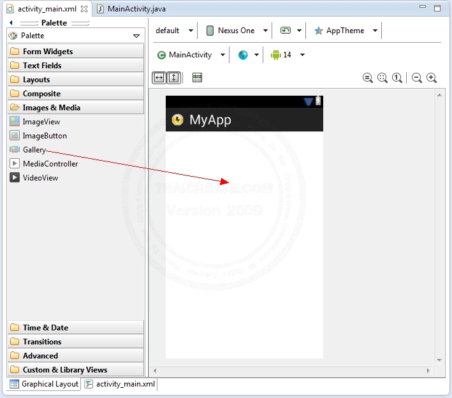Toggle the fill height layout button
The image size is (452, 398).
click(173, 78)
